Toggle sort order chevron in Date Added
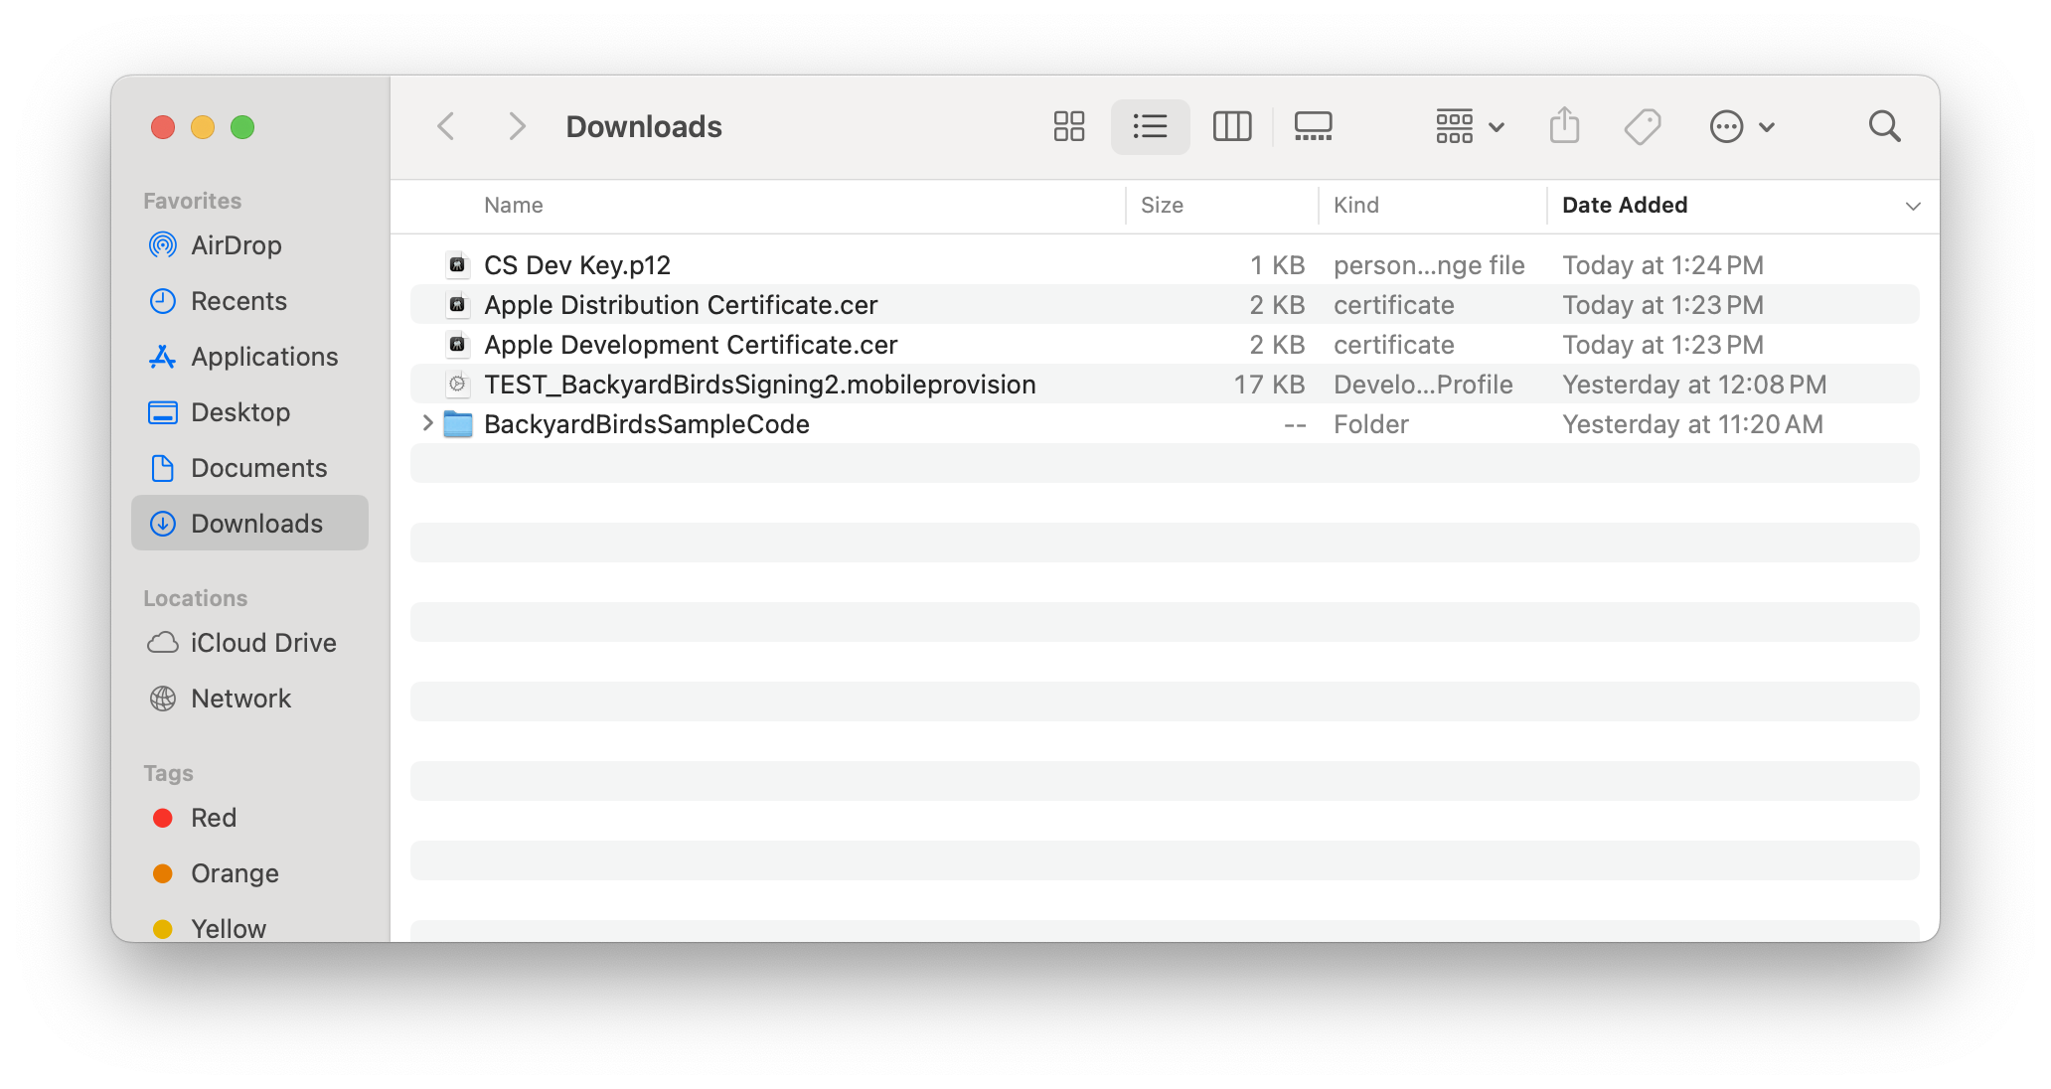The height and width of the screenshot is (1089, 2051). [x=1912, y=206]
